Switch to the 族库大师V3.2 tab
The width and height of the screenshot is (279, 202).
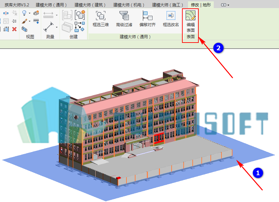point(17,5)
